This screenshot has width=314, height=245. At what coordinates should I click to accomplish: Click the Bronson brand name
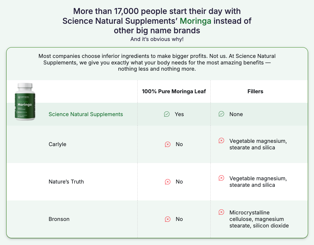point(59,219)
